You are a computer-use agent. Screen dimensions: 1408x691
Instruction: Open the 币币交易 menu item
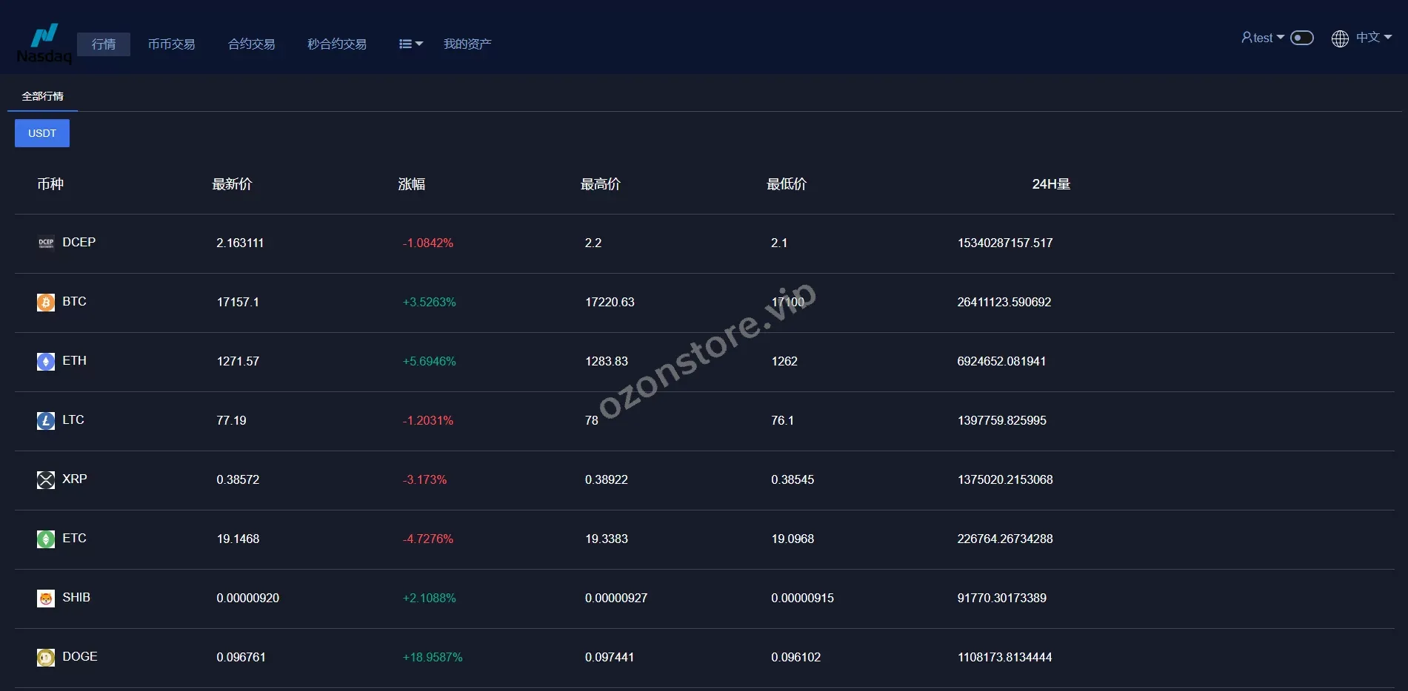pos(171,44)
